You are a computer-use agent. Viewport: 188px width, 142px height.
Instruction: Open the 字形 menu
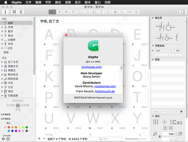pyautogui.click(x=48, y=2)
